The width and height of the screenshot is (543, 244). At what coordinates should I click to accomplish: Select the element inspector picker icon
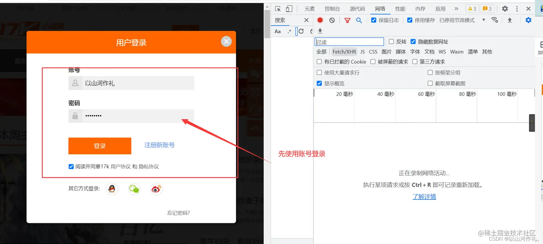(x=278, y=9)
